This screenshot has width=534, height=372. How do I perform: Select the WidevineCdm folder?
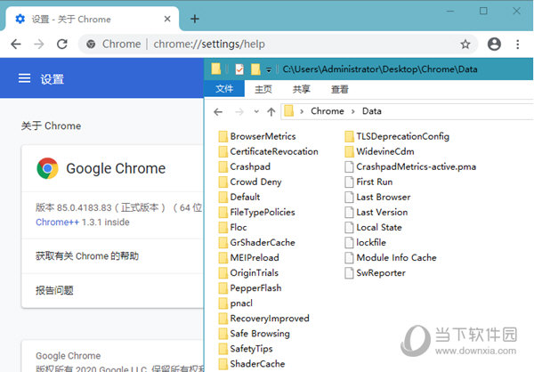[379, 151]
